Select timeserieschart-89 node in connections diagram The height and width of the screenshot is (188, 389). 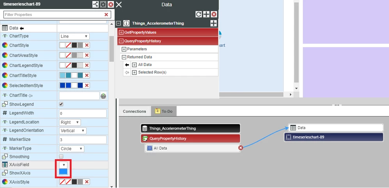tap(334, 137)
